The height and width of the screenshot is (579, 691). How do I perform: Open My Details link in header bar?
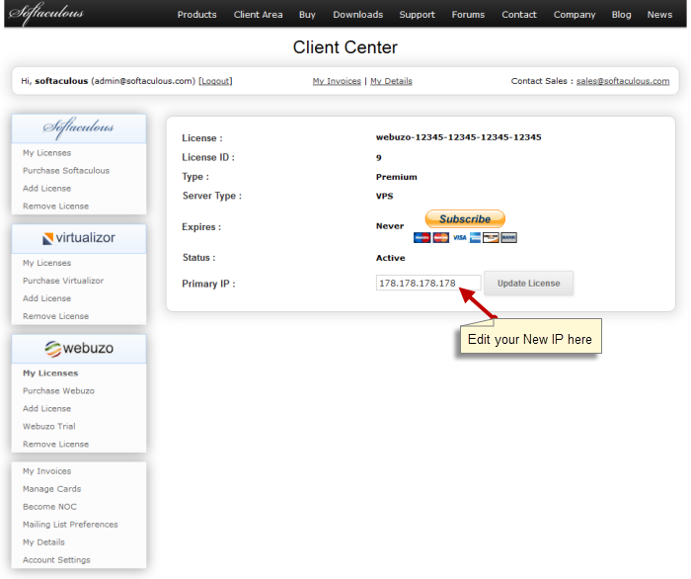coord(391,81)
